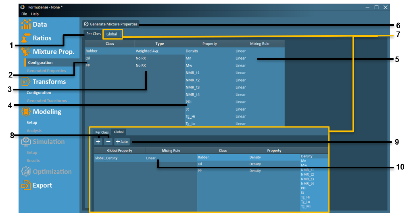Image resolution: width=413 pixels, height=216 pixels.
Task: Click the Global Property column header
Action: pyautogui.click(x=119, y=151)
